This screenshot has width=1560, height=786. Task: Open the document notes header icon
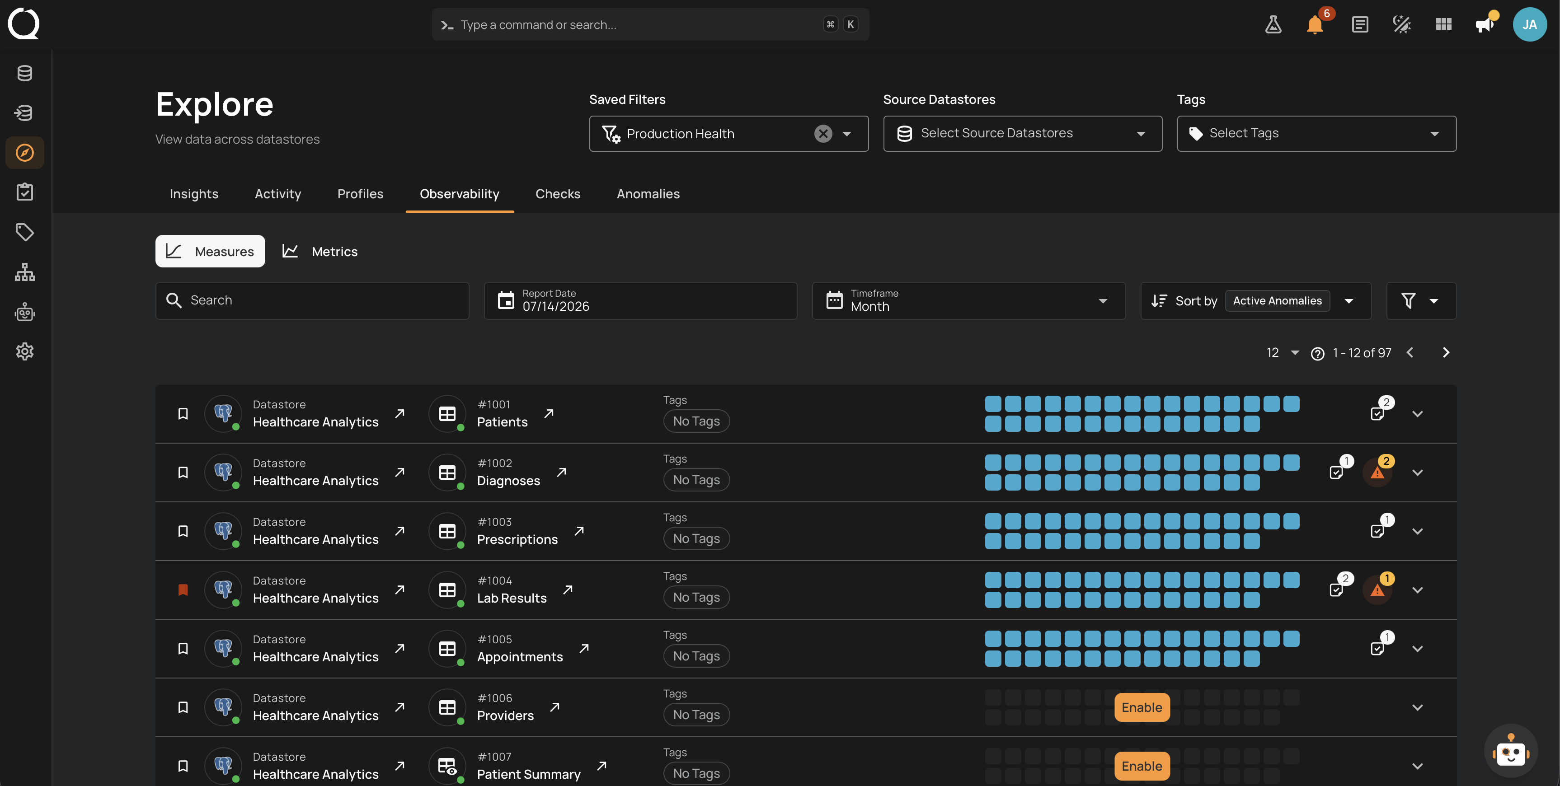(x=1359, y=24)
